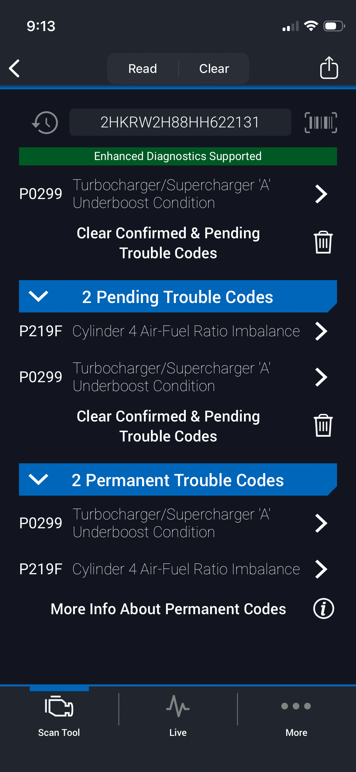
Task: Collapse the 2 Permanent Trouble Codes section
Action: (x=38, y=479)
